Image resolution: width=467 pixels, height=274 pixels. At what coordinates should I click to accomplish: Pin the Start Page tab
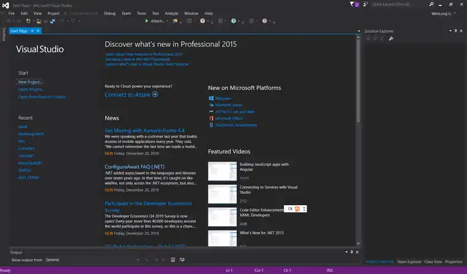point(32,31)
